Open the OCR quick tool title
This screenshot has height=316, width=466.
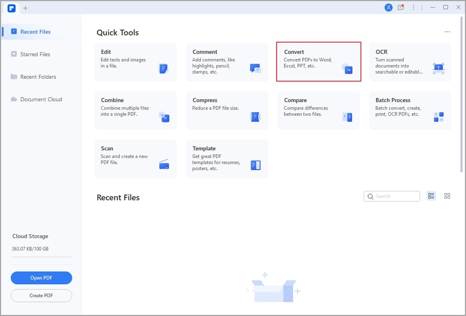381,52
